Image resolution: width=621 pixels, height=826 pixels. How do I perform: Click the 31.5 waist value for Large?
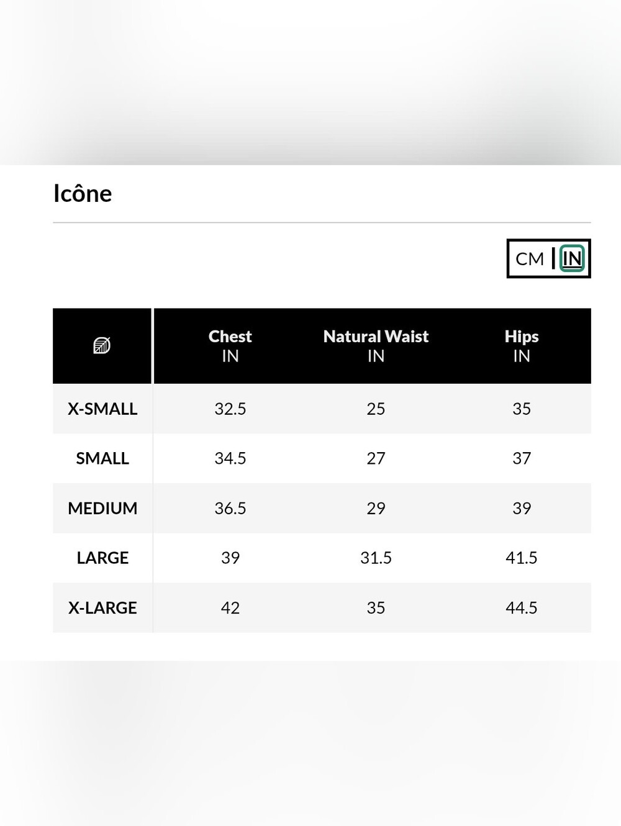tap(376, 558)
